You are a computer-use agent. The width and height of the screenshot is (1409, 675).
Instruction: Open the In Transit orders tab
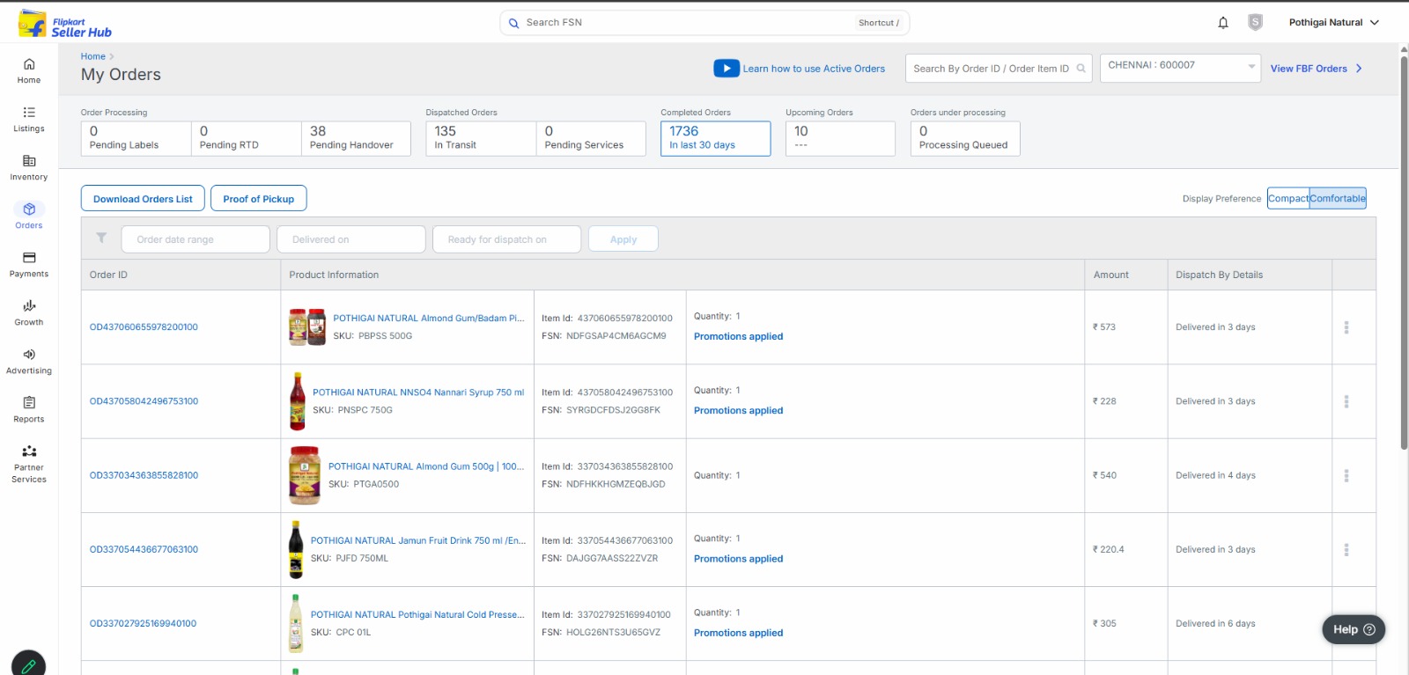(480, 138)
